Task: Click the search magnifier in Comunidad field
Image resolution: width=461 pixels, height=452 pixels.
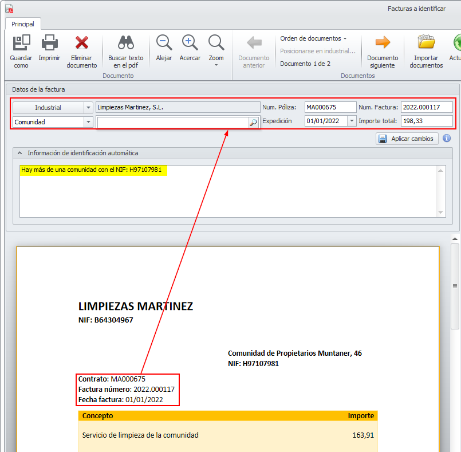Action: (253, 122)
